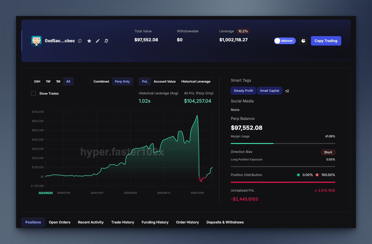Open the Deposits & Withdraws tab

pyautogui.click(x=225, y=222)
